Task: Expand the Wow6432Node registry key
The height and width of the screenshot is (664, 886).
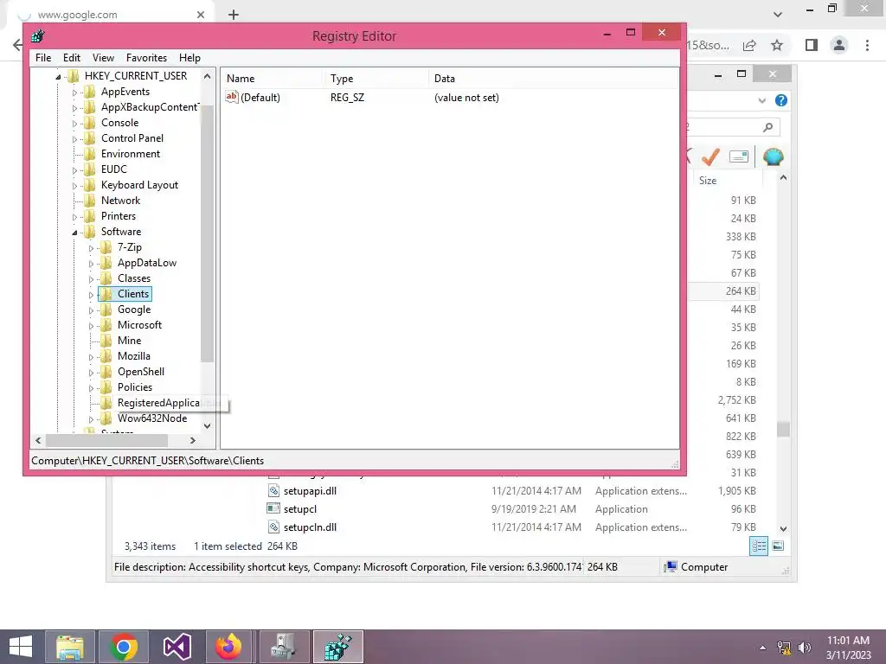Action: tap(91, 419)
